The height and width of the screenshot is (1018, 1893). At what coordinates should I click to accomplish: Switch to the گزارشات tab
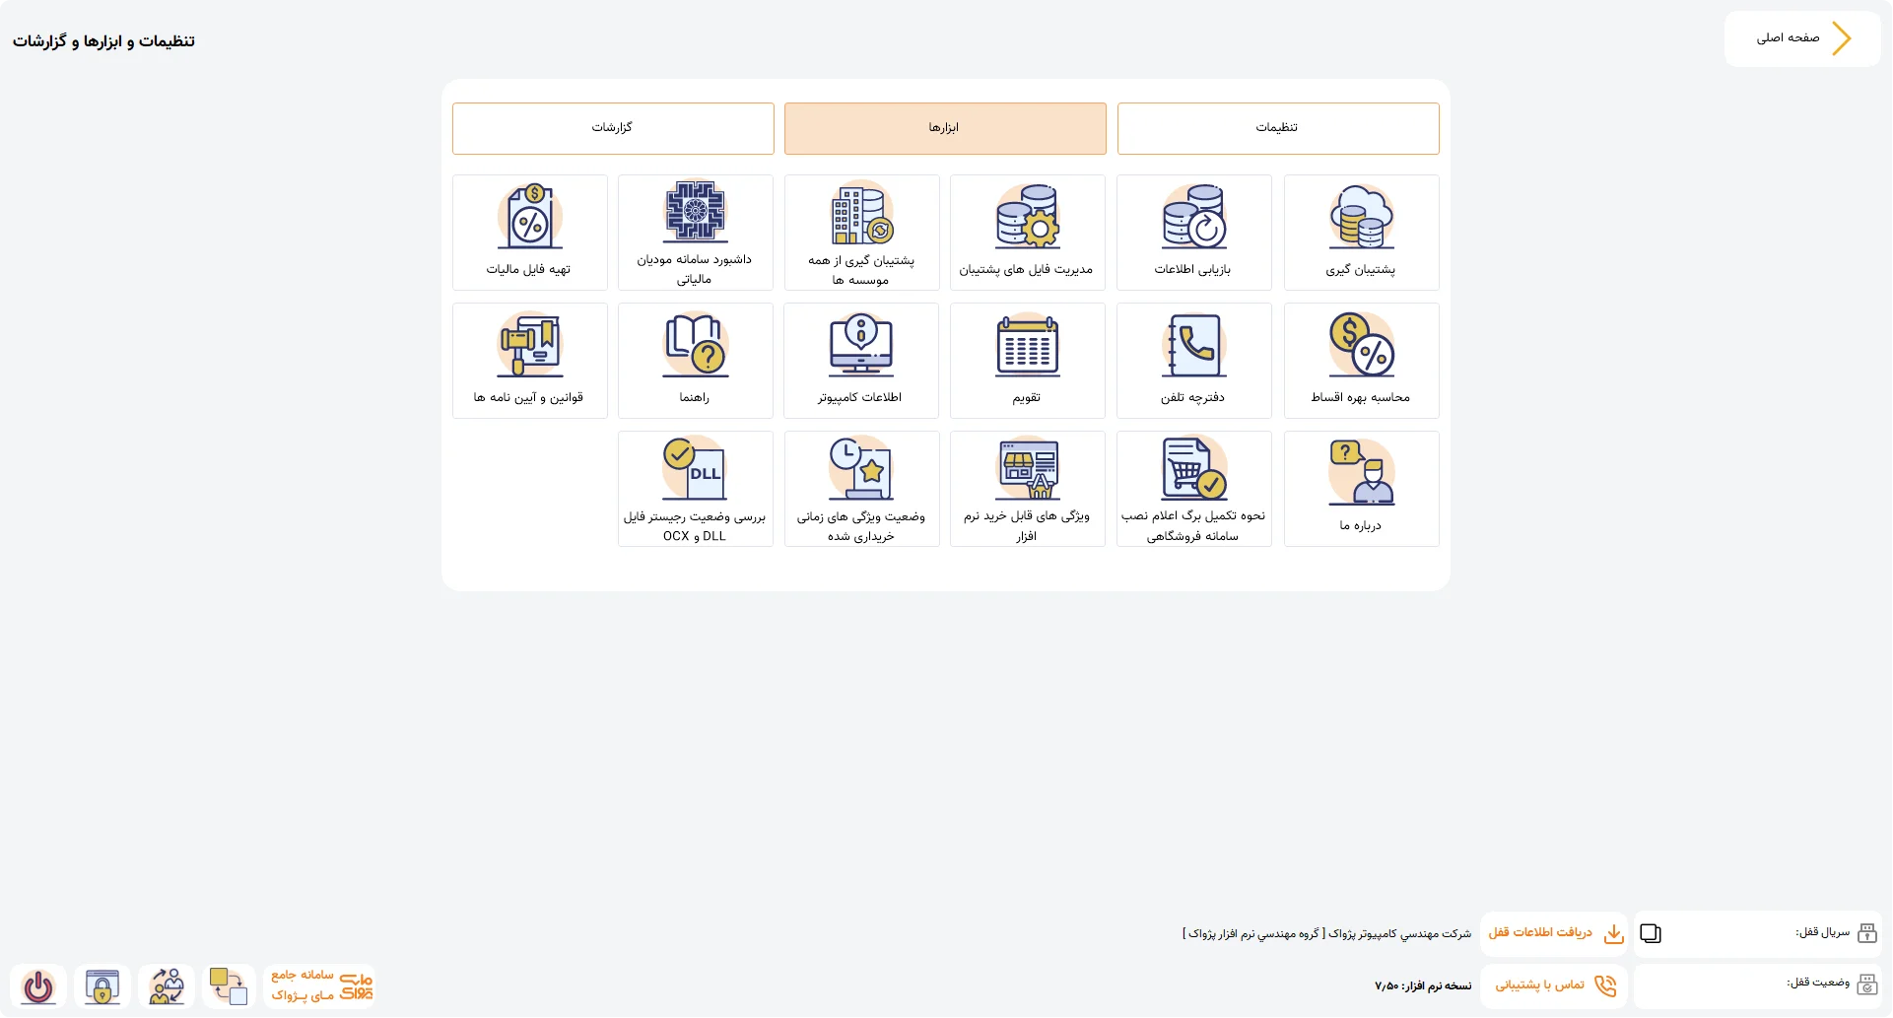pyautogui.click(x=613, y=128)
